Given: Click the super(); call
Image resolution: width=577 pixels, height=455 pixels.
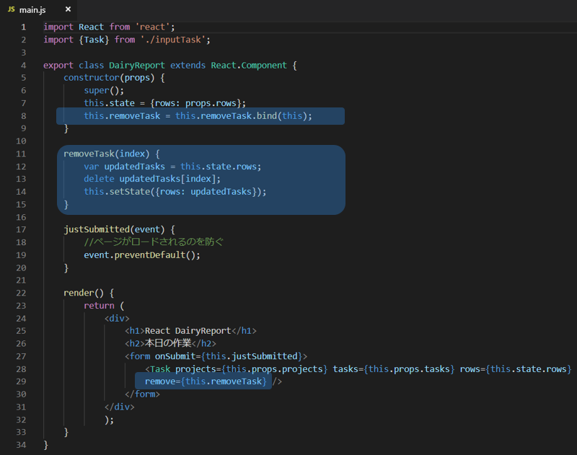Looking at the screenshot, I should (x=104, y=90).
